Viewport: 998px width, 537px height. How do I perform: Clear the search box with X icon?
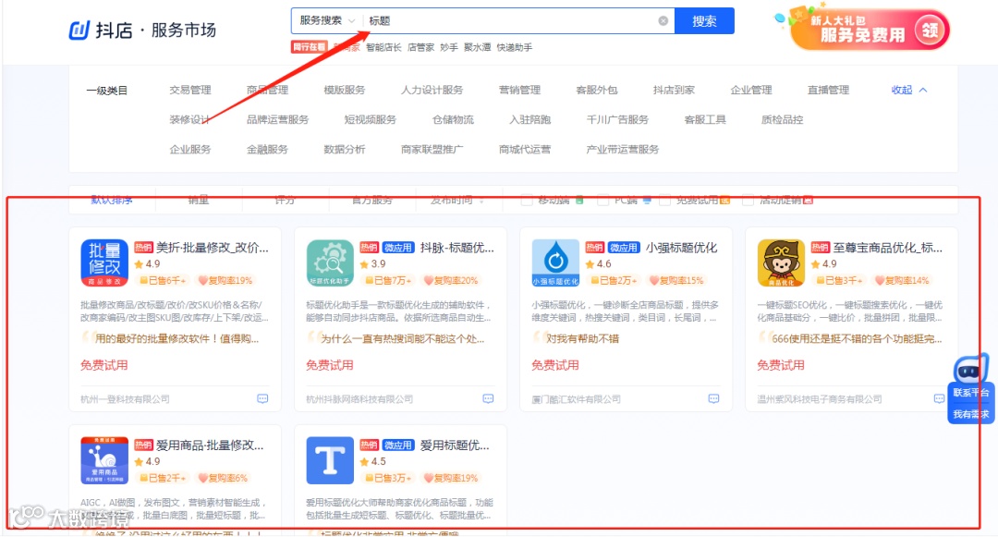[x=663, y=21]
